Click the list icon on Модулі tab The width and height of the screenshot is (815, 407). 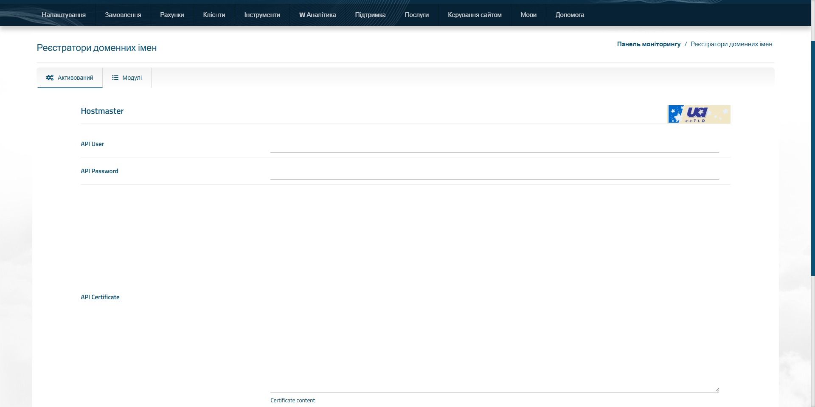pos(115,78)
